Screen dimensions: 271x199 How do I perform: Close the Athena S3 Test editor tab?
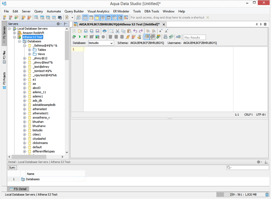point(164,24)
